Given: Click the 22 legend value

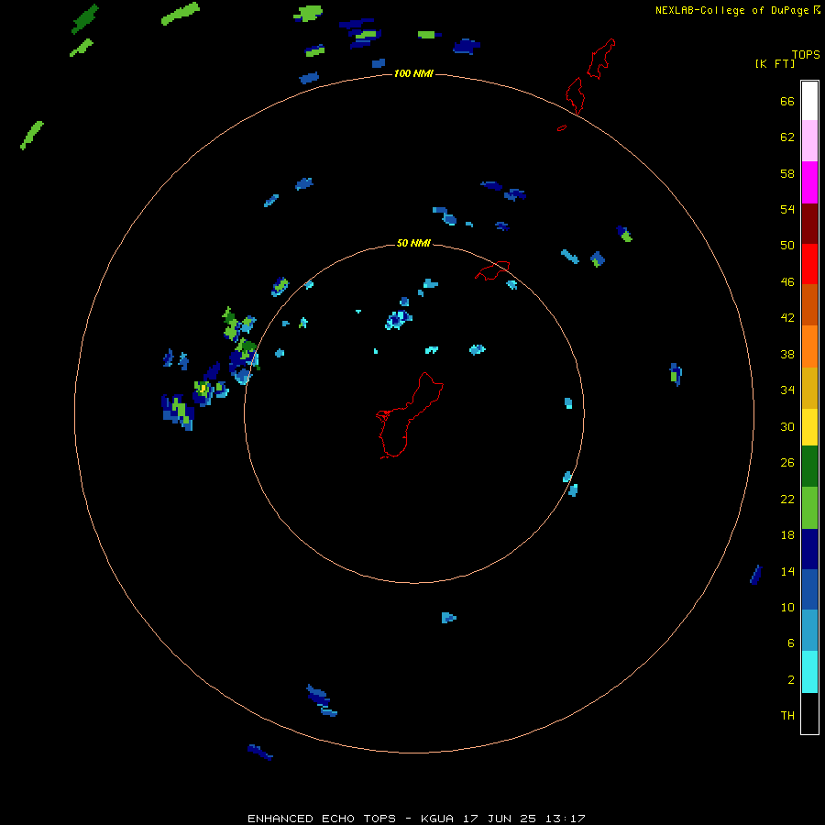Looking at the screenshot, I should [x=787, y=500].
